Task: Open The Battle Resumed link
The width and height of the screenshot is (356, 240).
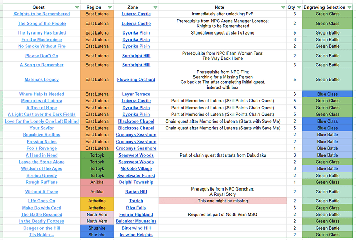Action: click(42, 215)
